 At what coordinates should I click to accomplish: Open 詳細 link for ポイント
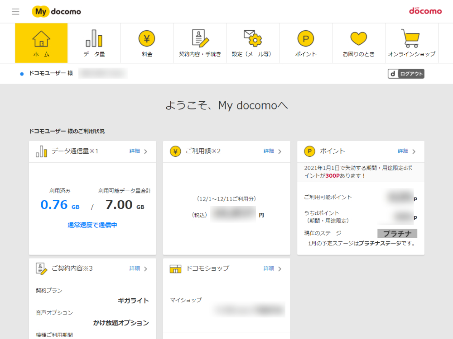tap(403, 151)
